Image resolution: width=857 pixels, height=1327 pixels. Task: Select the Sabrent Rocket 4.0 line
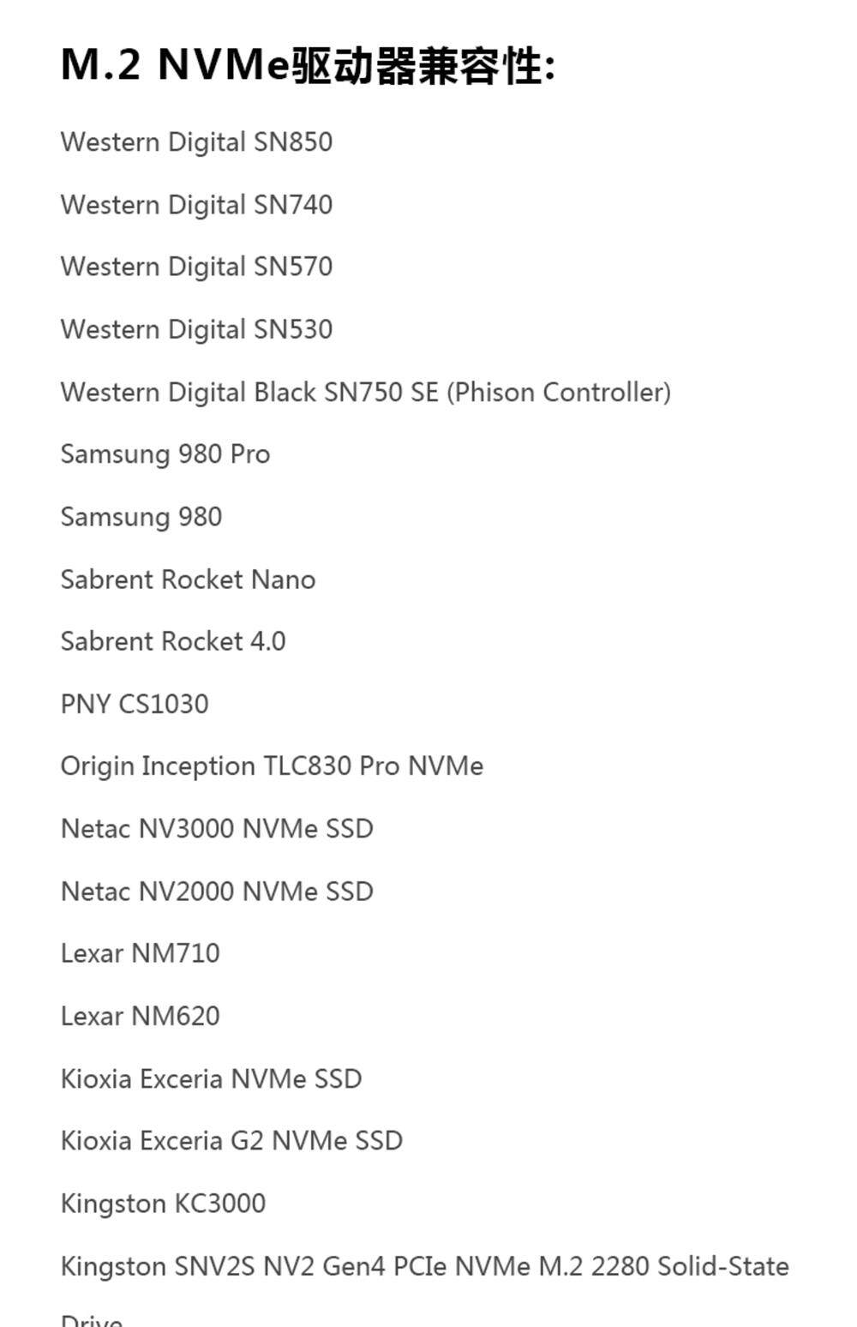(x=173, y=641)
